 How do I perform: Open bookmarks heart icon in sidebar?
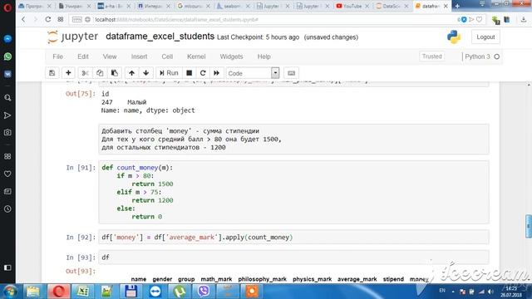tap(7, 174)
